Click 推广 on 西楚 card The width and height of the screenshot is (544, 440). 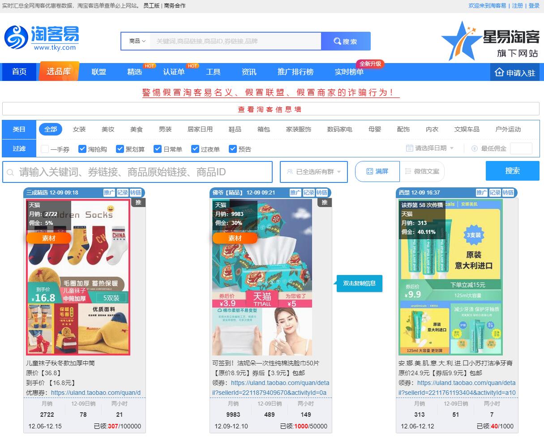click(482, 193)
